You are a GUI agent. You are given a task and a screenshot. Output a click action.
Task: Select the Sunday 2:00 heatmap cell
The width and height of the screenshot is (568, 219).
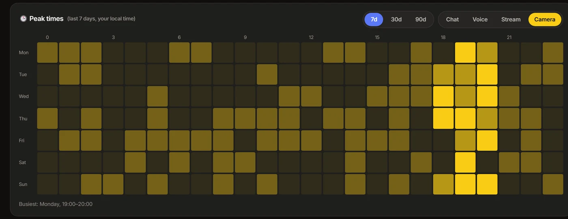pos(91,184)
